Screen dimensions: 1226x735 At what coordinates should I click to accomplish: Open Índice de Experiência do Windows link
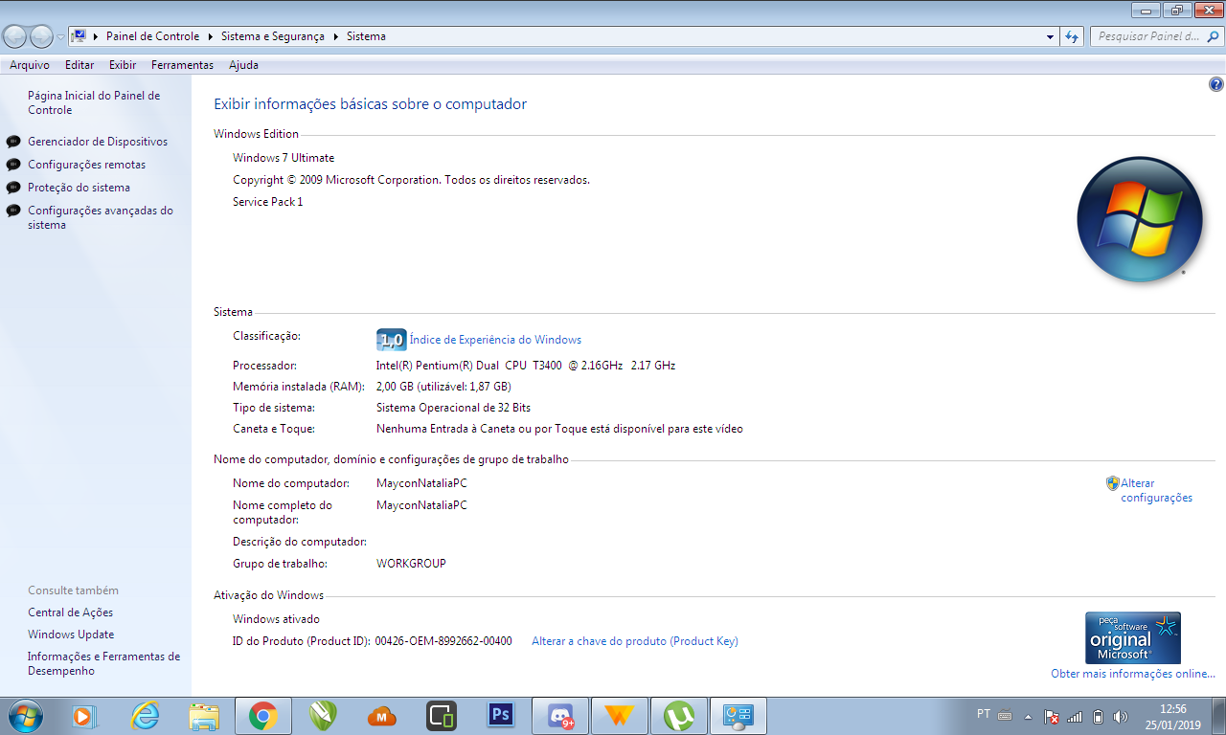click(x=495, y=340)
